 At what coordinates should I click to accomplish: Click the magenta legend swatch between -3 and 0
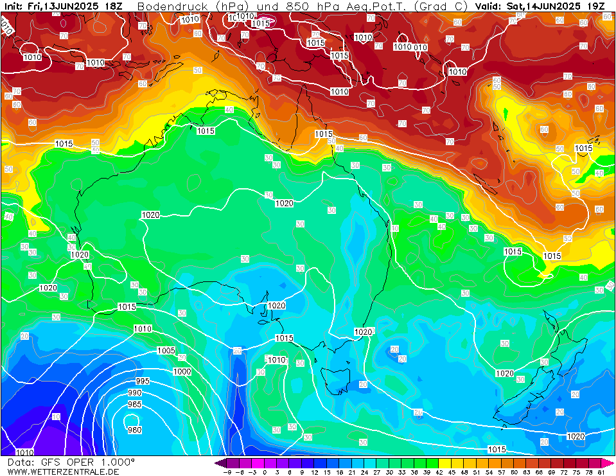pyautogui.click(x=258, y=463)
